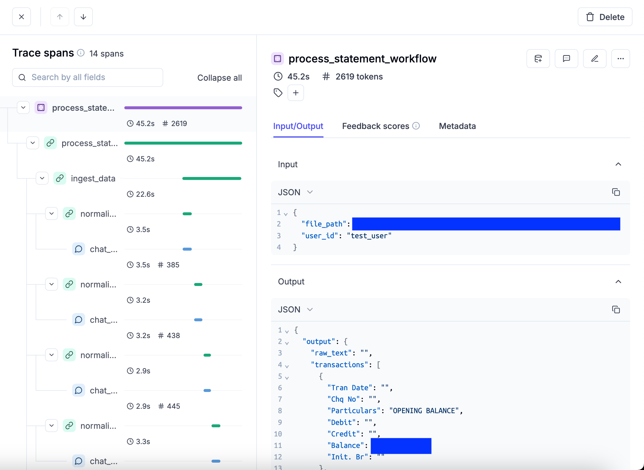Select link icon of normali... 2.9s span
This screenshot has height=470, width=644.
69,355
